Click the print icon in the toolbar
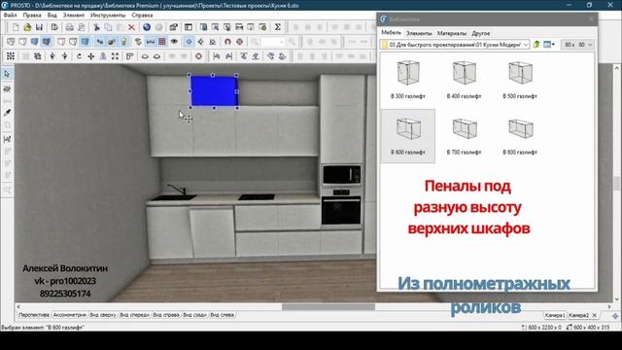Image resolution: width=622 pixels, height=350 pixels. pos(69,27)
